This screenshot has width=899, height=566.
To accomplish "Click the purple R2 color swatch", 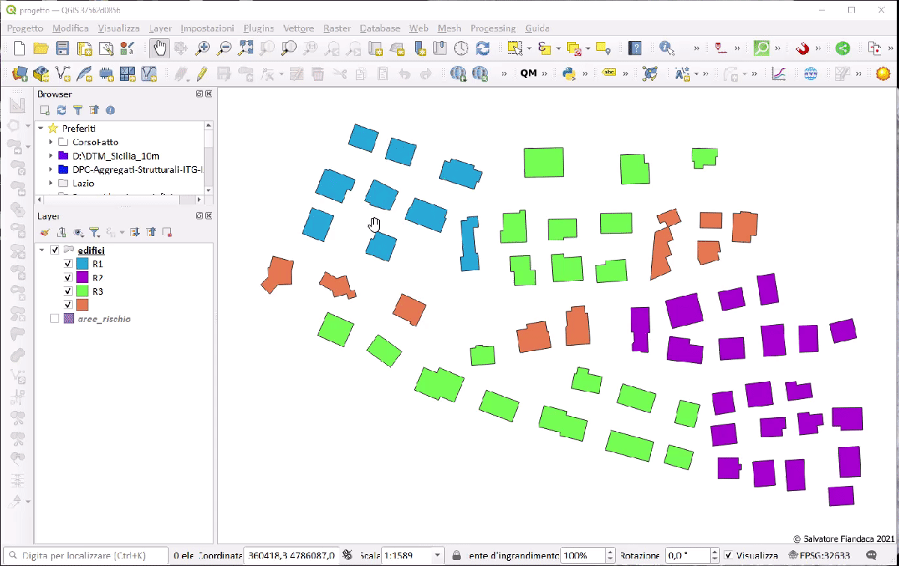I will pyautogui.click(x=82, y=278).
